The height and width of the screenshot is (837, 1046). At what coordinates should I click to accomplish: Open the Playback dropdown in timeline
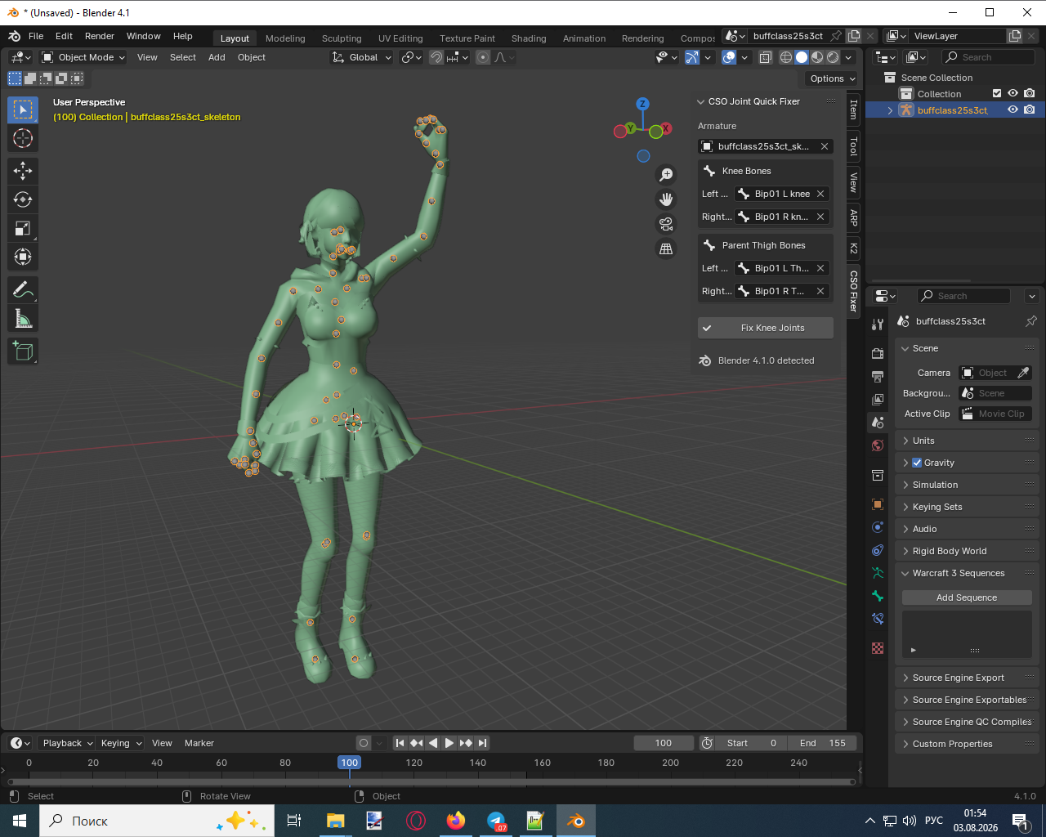68,743
